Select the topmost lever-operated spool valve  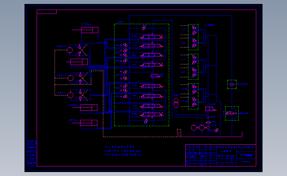tap(152, 37)
